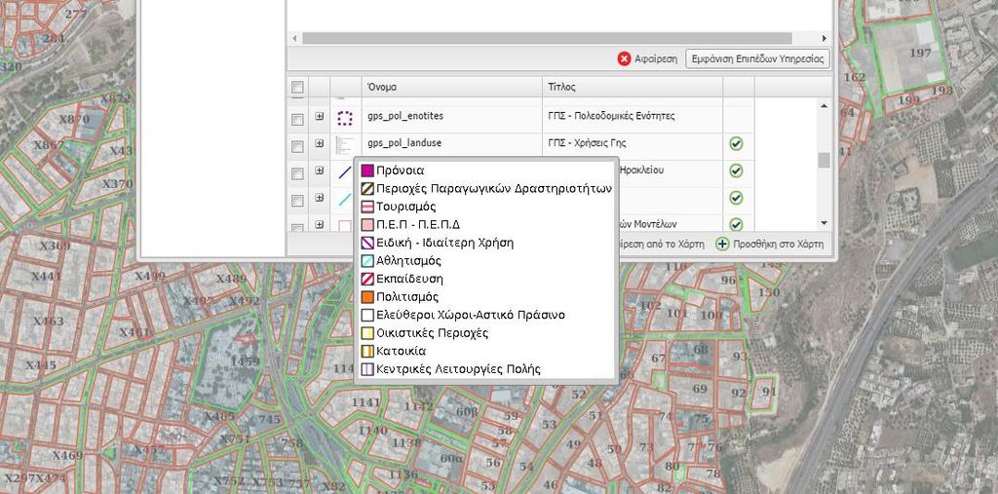Click the red Αφαίρεση remove icon
The height and width of the screenshot is (494, 998).
pyautogui.click(x=624, y=59)
